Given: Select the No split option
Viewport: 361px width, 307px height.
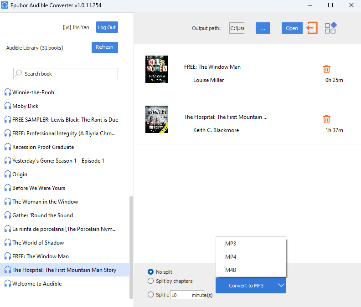Looking at the screenshot, I should (151, 272).
